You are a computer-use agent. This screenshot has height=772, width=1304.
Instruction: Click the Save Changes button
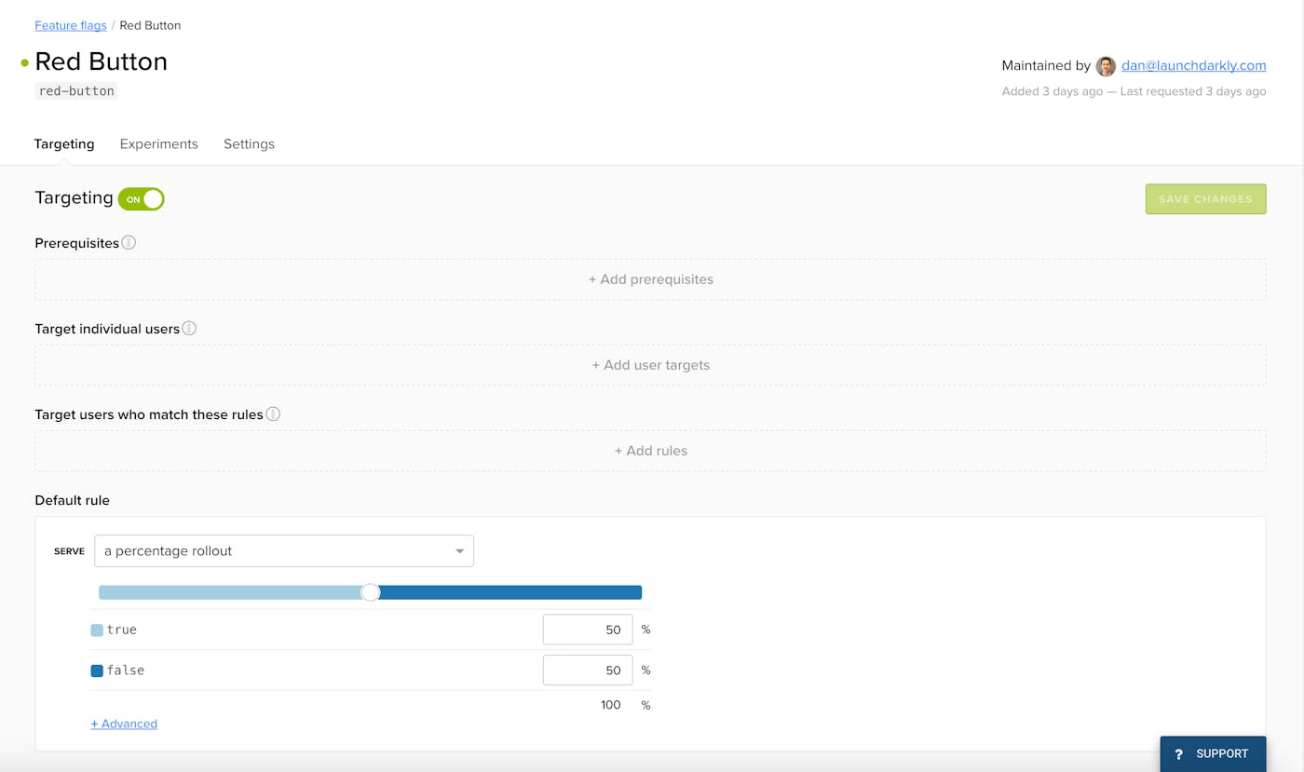point(1205,199)
